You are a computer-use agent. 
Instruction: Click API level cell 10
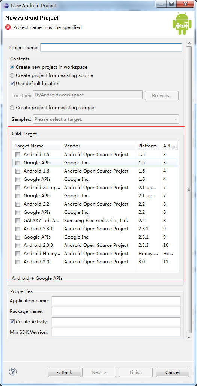[x=166, y=245]
